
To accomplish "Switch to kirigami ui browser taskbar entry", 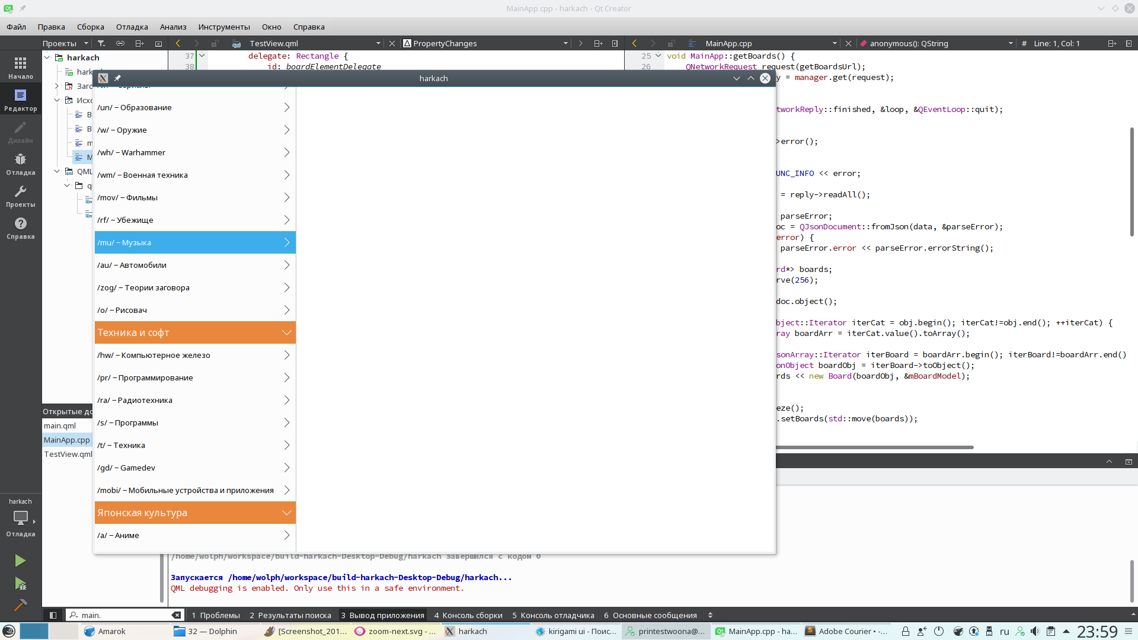I will [576, 631].
